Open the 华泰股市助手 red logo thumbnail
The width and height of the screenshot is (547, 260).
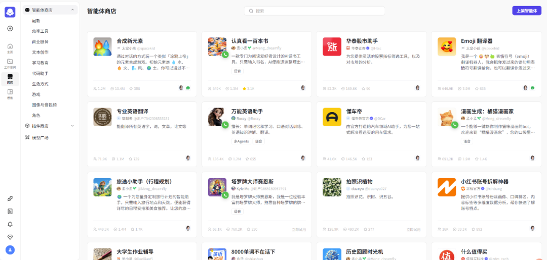(332, 46)
